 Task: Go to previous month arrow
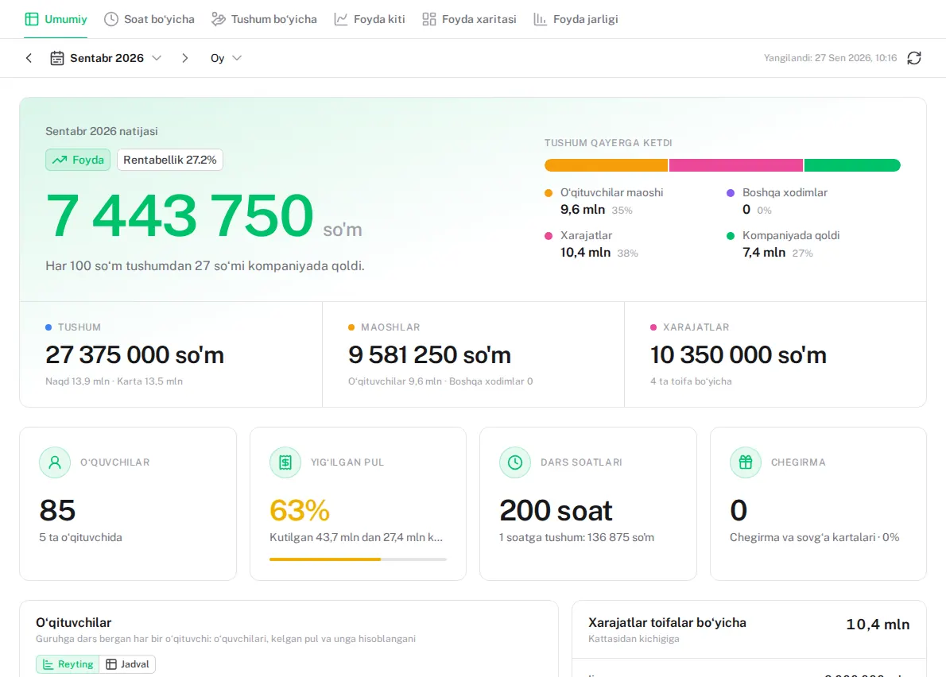29,58
